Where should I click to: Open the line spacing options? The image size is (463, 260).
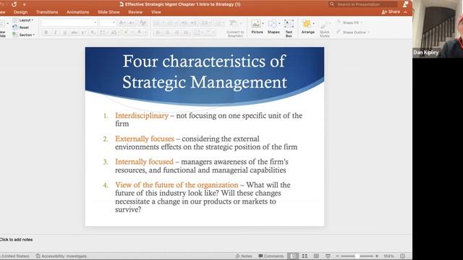(205, 22)
